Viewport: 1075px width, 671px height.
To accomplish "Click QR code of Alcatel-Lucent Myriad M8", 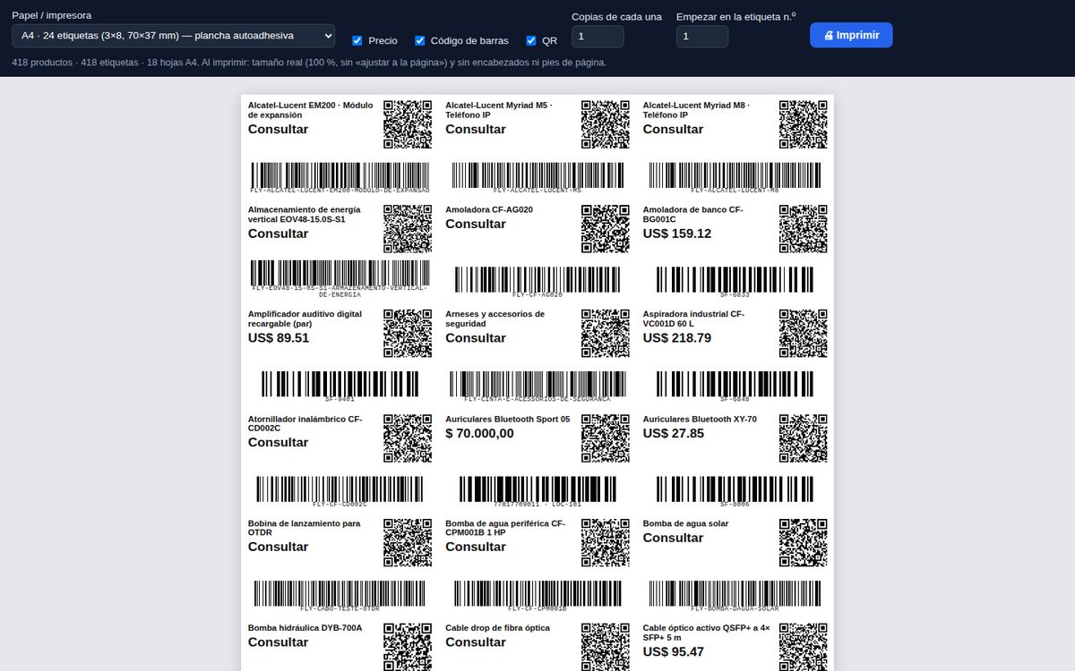I will tap(803, 124).
